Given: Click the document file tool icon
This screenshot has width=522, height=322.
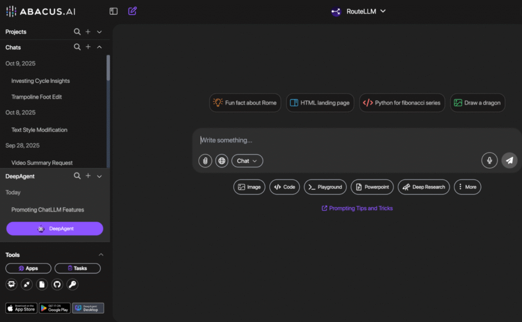Looking at the screenshot, I should point(42,284).
